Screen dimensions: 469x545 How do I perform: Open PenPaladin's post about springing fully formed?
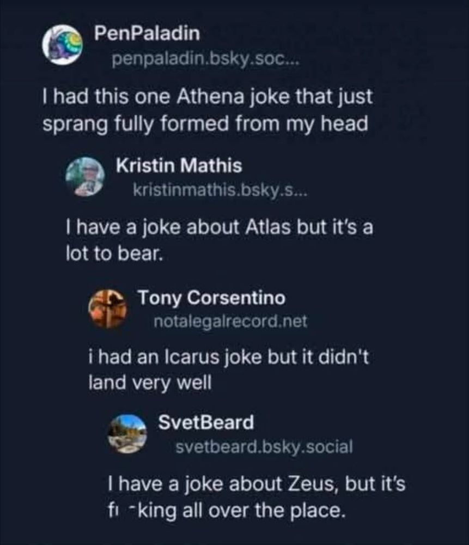click(x=207, y=112)
